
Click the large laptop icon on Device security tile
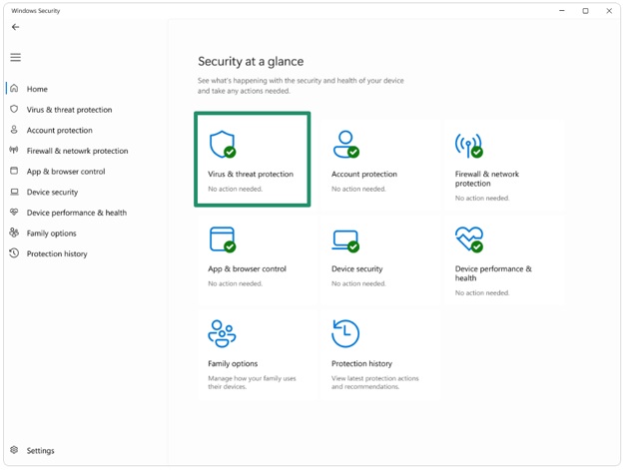click(x=345, y=240)
